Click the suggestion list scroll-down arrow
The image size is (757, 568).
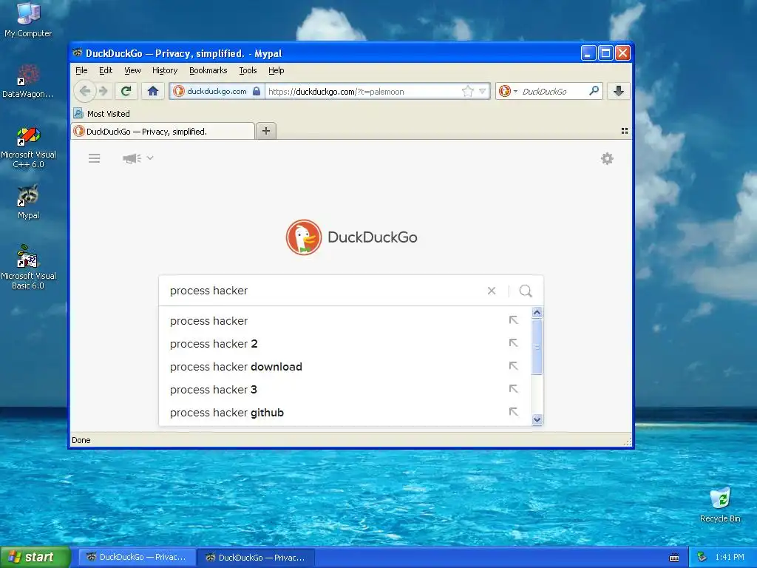[537, 419]
